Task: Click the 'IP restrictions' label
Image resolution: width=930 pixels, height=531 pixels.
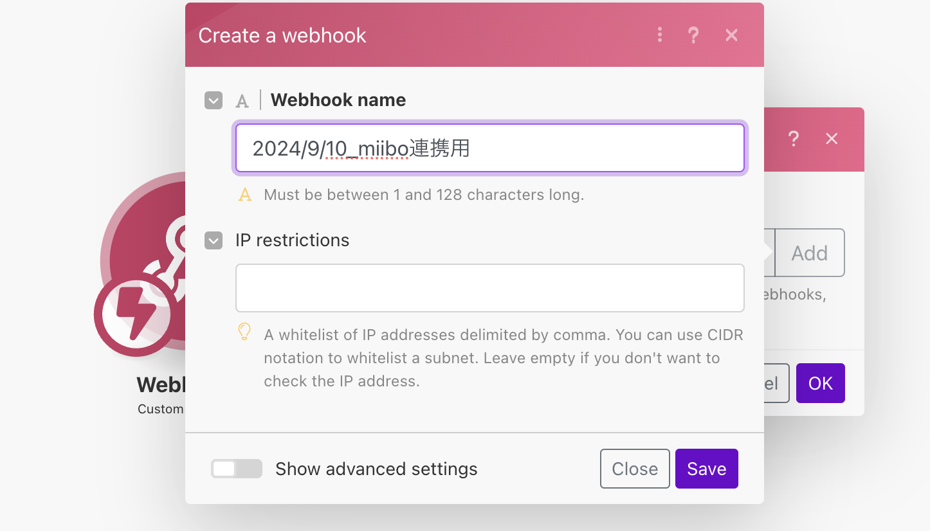Action: [x=292, y=240]
